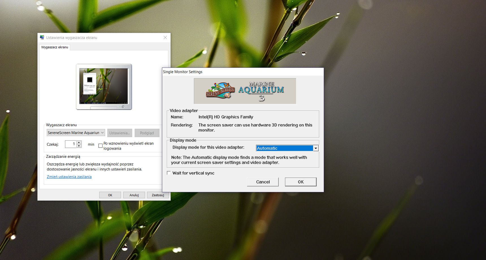The height and width of the screenshot is (260, 486).
Task: Click the OK button in Single Monitor Settings
Action: pyautogui.click(x=301, y=182)
